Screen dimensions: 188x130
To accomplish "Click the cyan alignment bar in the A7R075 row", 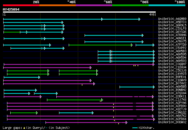I will [114, 42].
